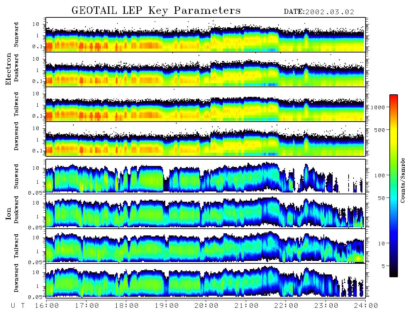This screenshot has width=405, height=312.
Task: Click the Ion Tailward axis label
Action: tap(16, 246)
